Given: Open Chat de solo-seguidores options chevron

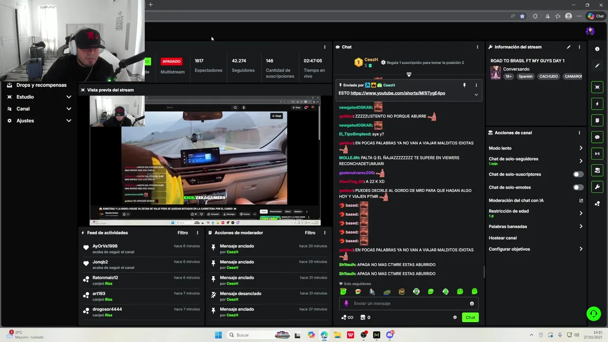Looking at the screenshot, I should (x=581, y=161).
